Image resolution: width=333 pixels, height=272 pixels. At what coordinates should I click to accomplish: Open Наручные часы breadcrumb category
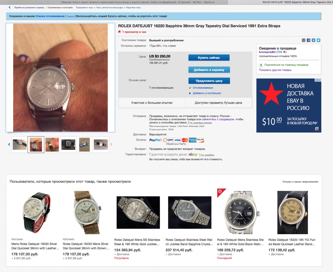point(133,8)
